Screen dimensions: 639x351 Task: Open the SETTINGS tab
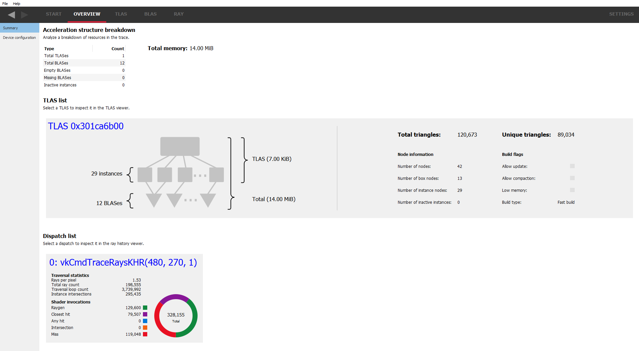(x=621, y=14)
